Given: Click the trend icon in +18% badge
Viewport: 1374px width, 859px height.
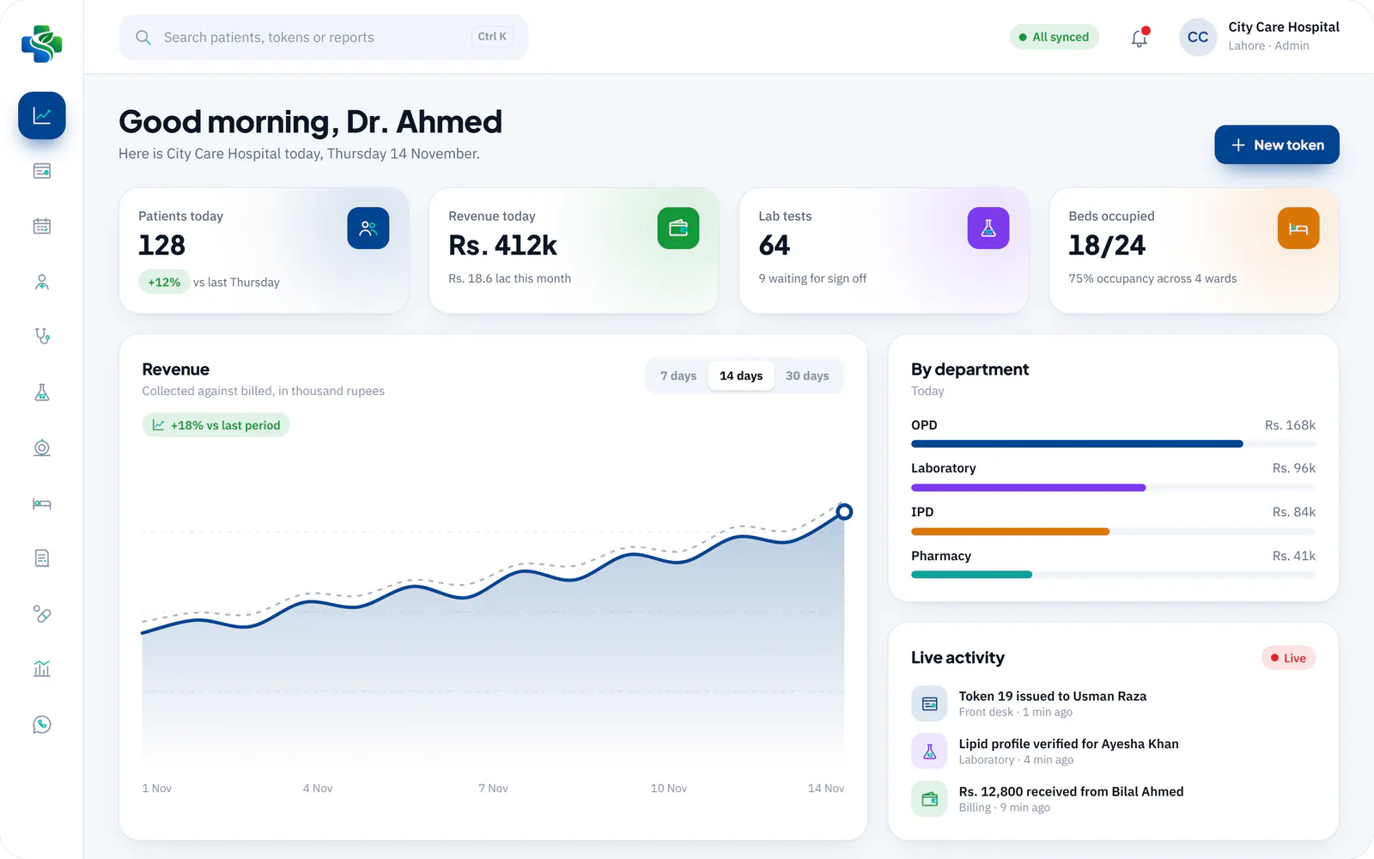Looking at the screenshot, I should (x=158, y=425).
